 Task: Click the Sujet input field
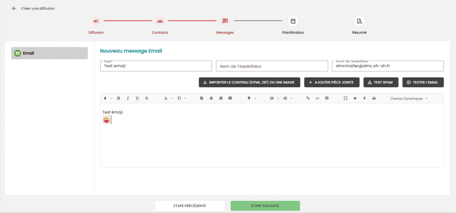(x=156, y=66)
